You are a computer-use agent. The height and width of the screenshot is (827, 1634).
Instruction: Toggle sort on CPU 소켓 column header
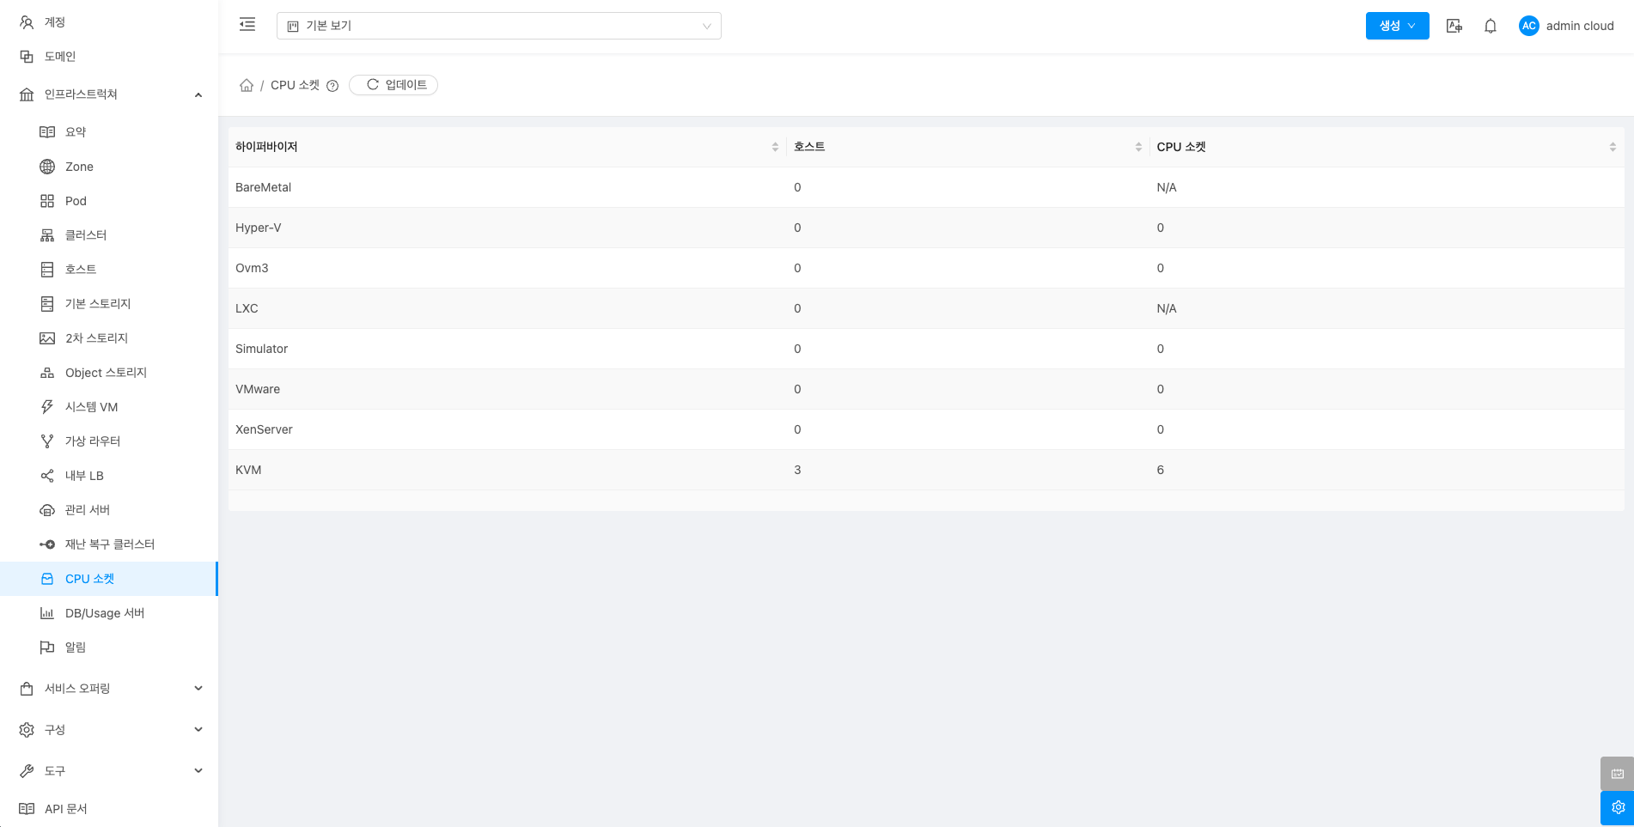tap(1612, 147)
